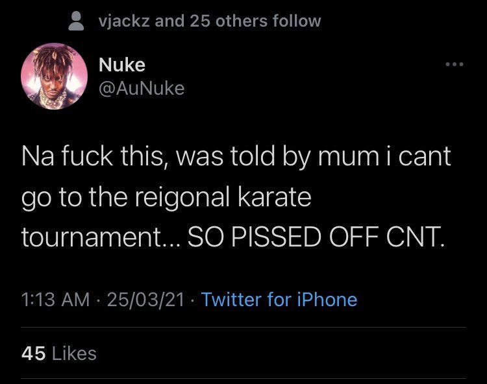487x384 pixels.
Task: Click the word "tournament..." in the tweet
Action: coord(99,239)
